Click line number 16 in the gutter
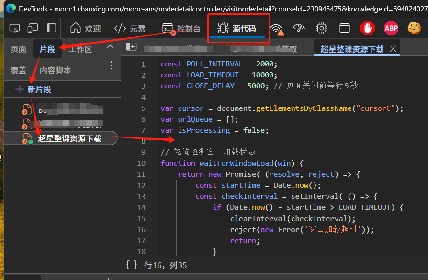The image size is (428, 280). pos(141,230)
